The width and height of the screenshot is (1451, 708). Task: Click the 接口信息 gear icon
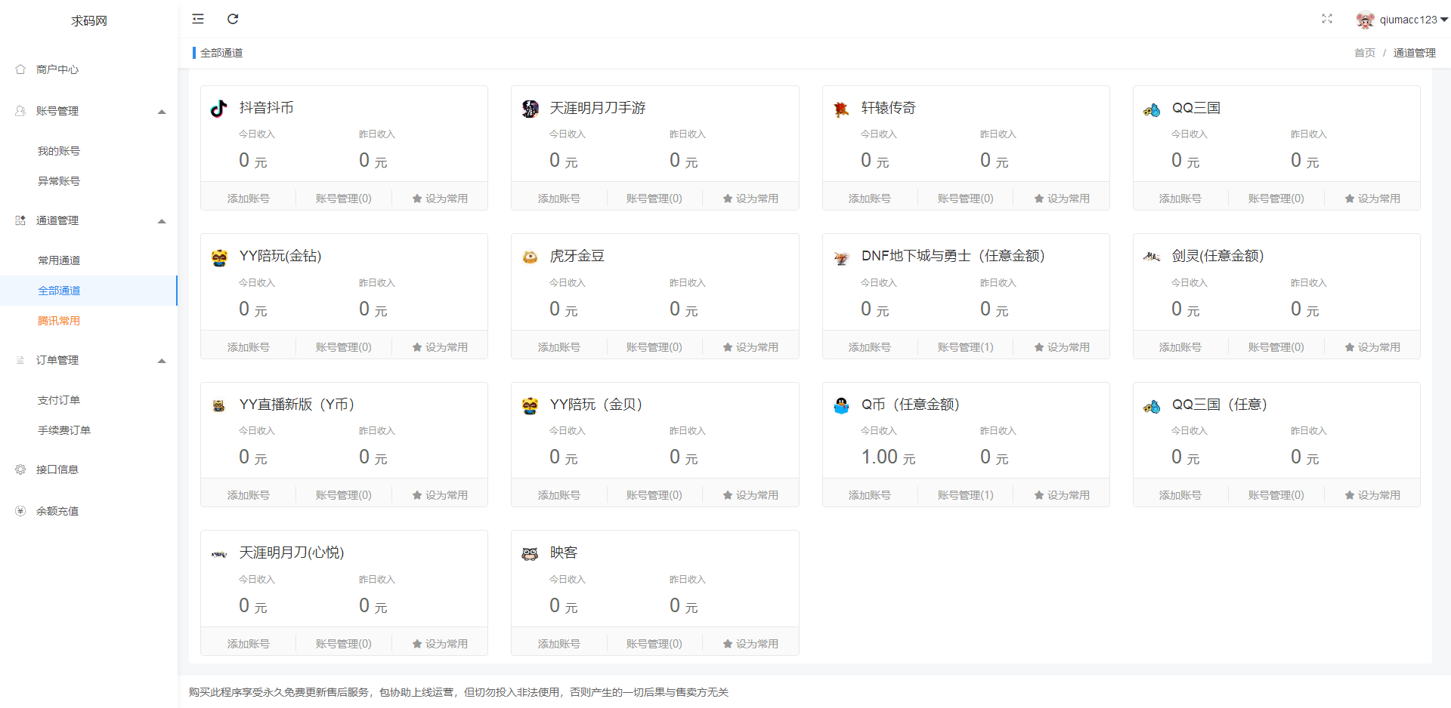pos(20,469)
